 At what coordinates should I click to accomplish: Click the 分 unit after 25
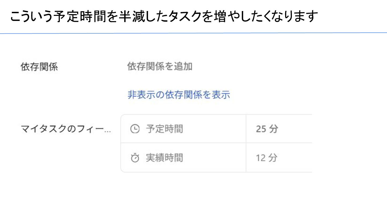coord(273,129)
